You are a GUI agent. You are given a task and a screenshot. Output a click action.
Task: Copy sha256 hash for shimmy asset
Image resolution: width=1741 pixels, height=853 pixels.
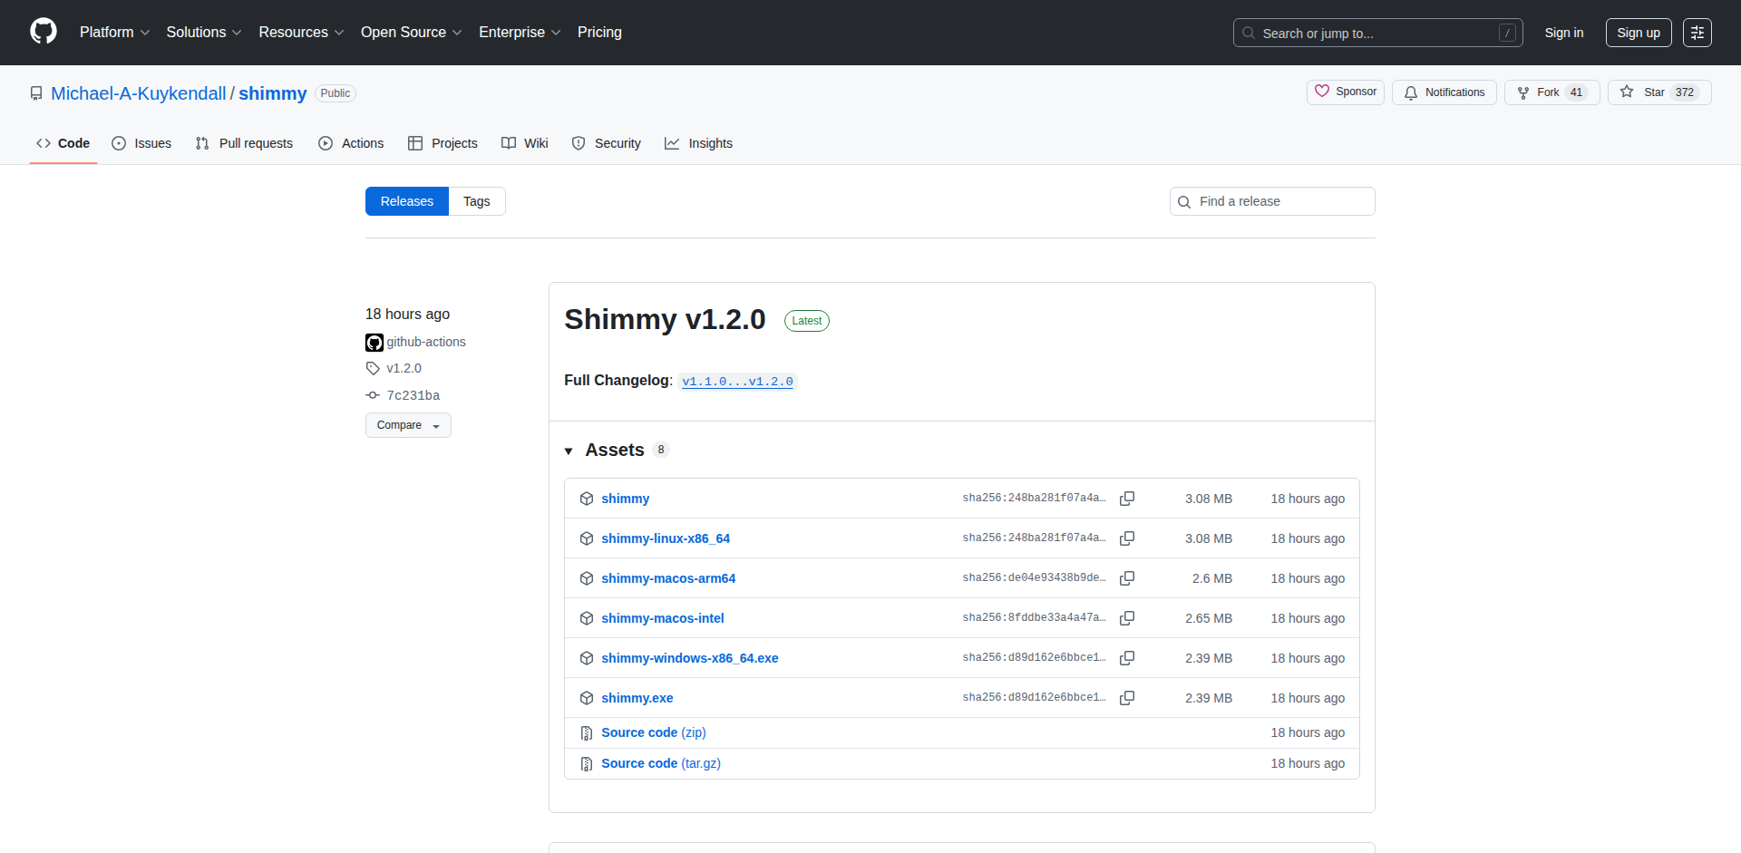point(1127,499)
